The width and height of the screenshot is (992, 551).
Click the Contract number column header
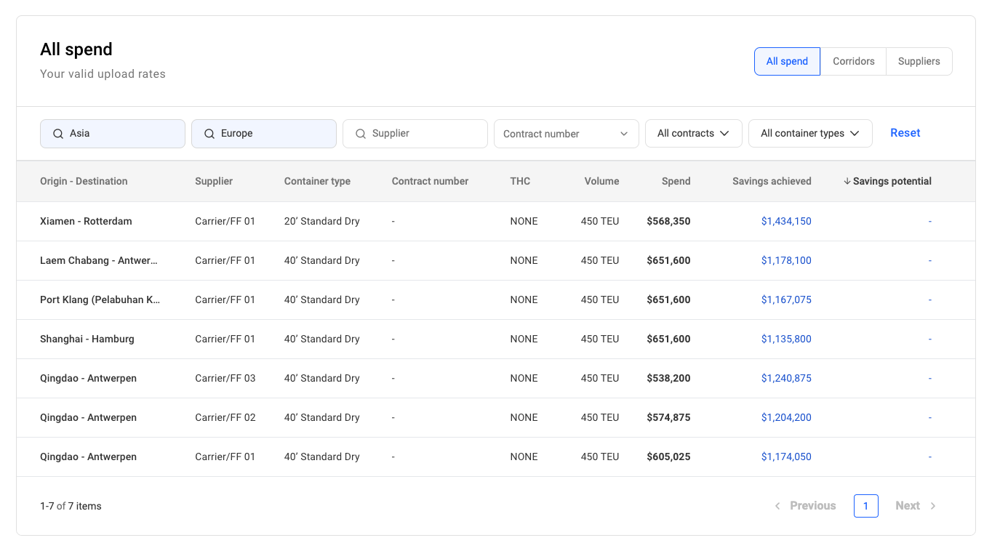(x=431, y=181)
